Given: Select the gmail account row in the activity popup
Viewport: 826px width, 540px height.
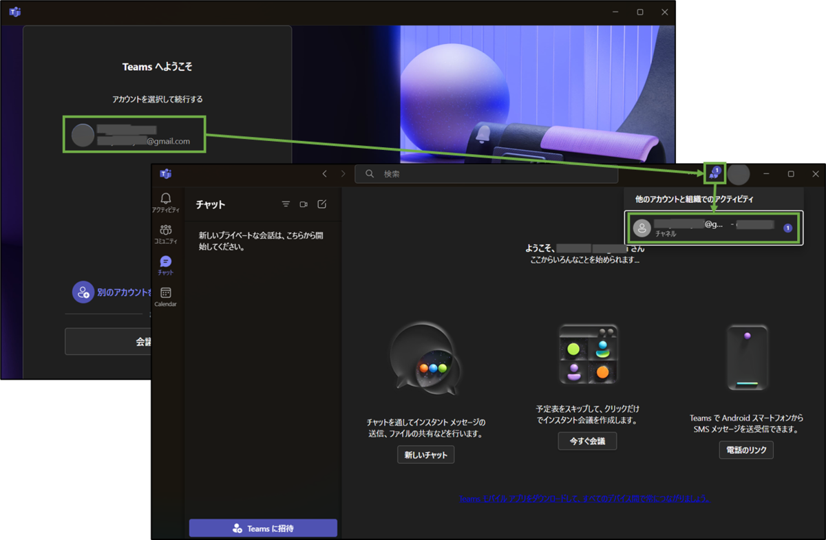Looking at the screenshot, I should [x=713, y=228].
